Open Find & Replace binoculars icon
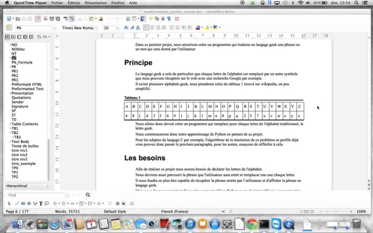 88,195
